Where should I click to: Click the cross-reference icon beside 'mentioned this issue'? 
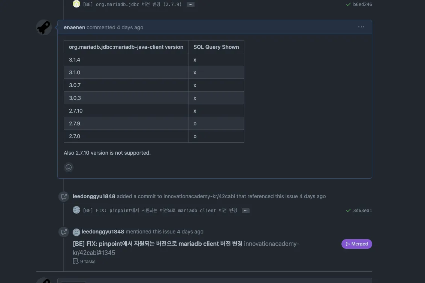tap(64, 232)
